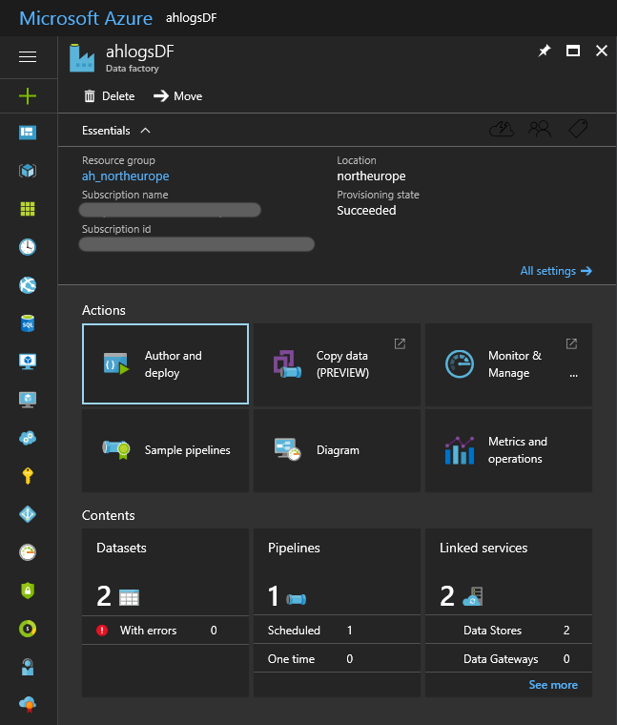The height and width of the screenshot is (725, 617).
Task: Click external link icon on Copy data tile
Action: tap(400, 343)
